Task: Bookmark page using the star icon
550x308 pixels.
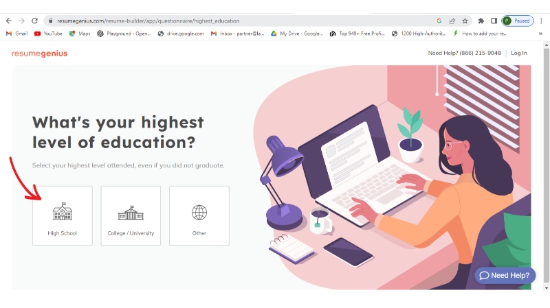Action: coord(465,21)
